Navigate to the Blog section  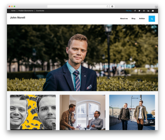tap(133, 19)
